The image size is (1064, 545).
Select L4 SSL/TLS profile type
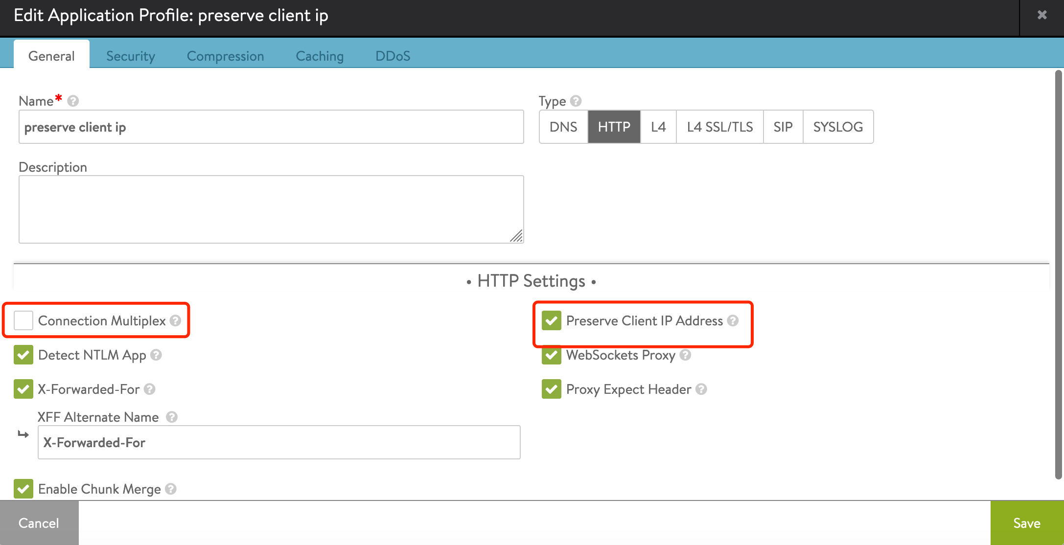click(720, 127)
